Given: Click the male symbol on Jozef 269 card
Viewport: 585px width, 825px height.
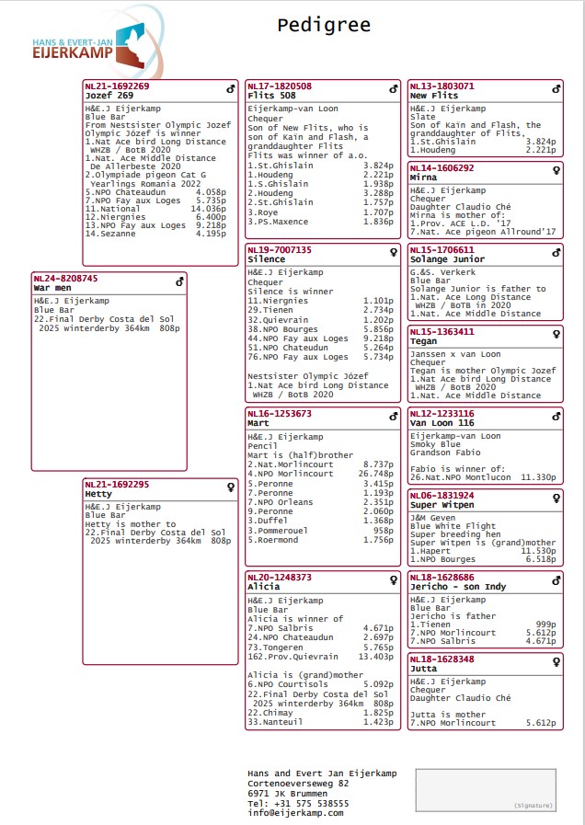Looking at the screenshot, I should point(231,89).
